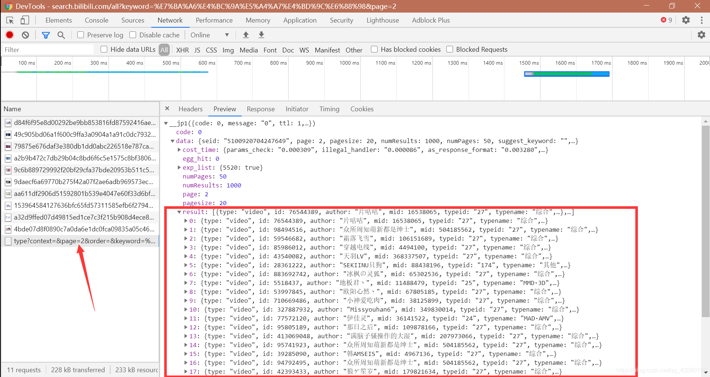This screenshot has width=710, height=377.
Task: Open the Initiator tab
Action: 297,109
